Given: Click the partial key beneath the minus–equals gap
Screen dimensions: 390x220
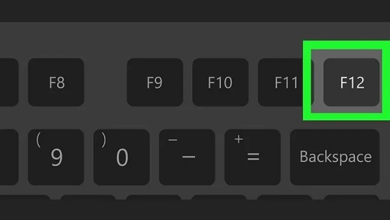Looking at the screenshot, I should pyautogui.click(x=219, y=197).
